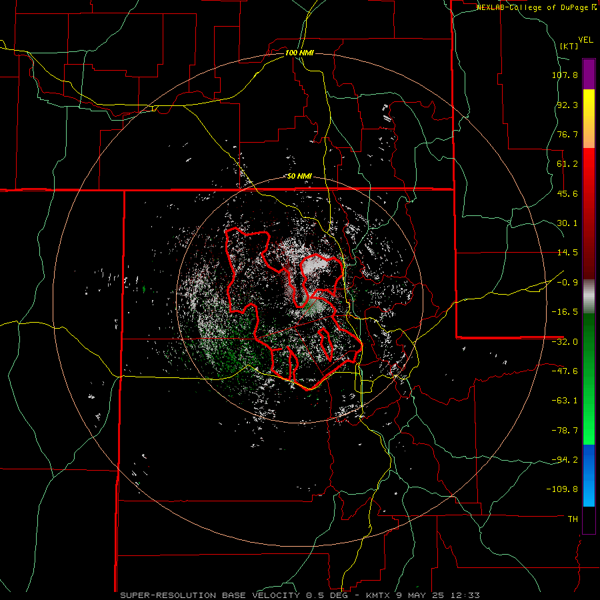Click the '76.7' scale value

567,134
